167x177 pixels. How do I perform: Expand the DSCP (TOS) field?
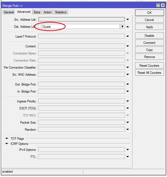127,108
